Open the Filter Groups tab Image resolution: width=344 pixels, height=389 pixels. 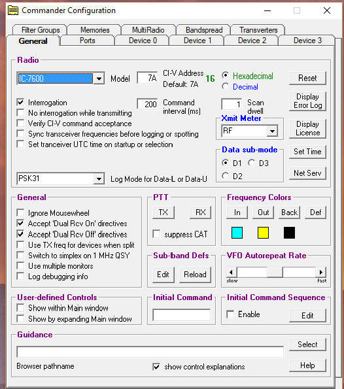click(41, 30)
